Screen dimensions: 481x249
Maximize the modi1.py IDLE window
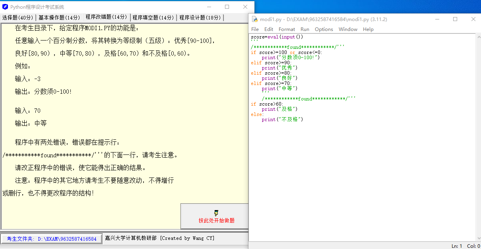tap(455, 19)
